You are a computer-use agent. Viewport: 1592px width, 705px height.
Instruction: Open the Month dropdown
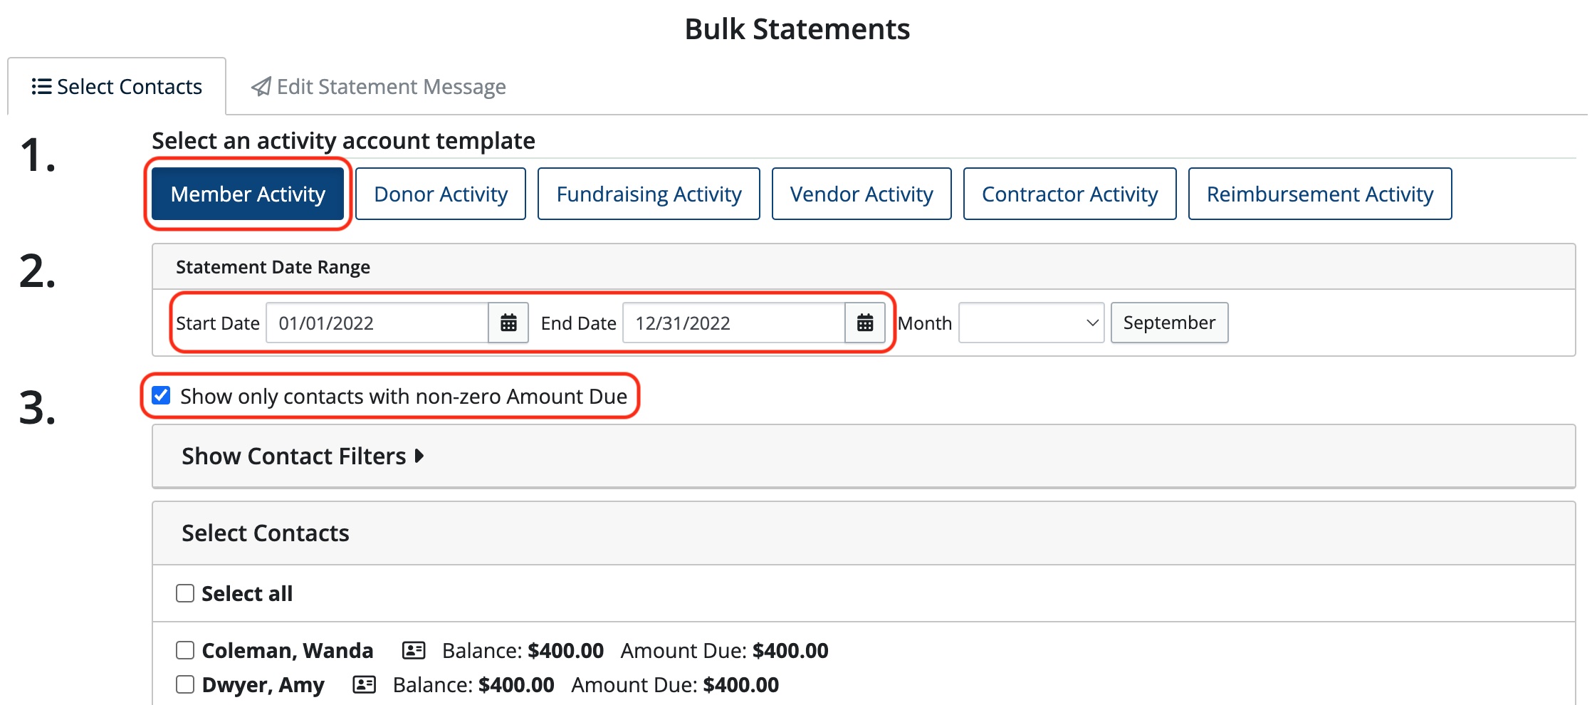pyautogui.click(x=1031, y=323)
